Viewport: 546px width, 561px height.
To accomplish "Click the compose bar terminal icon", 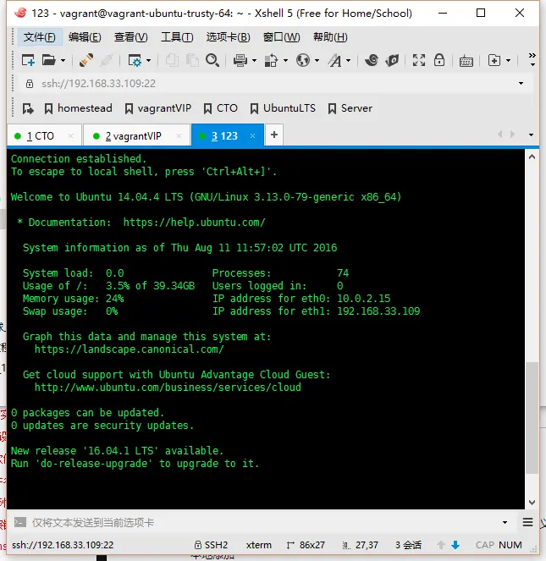I will tap(20, 523).
